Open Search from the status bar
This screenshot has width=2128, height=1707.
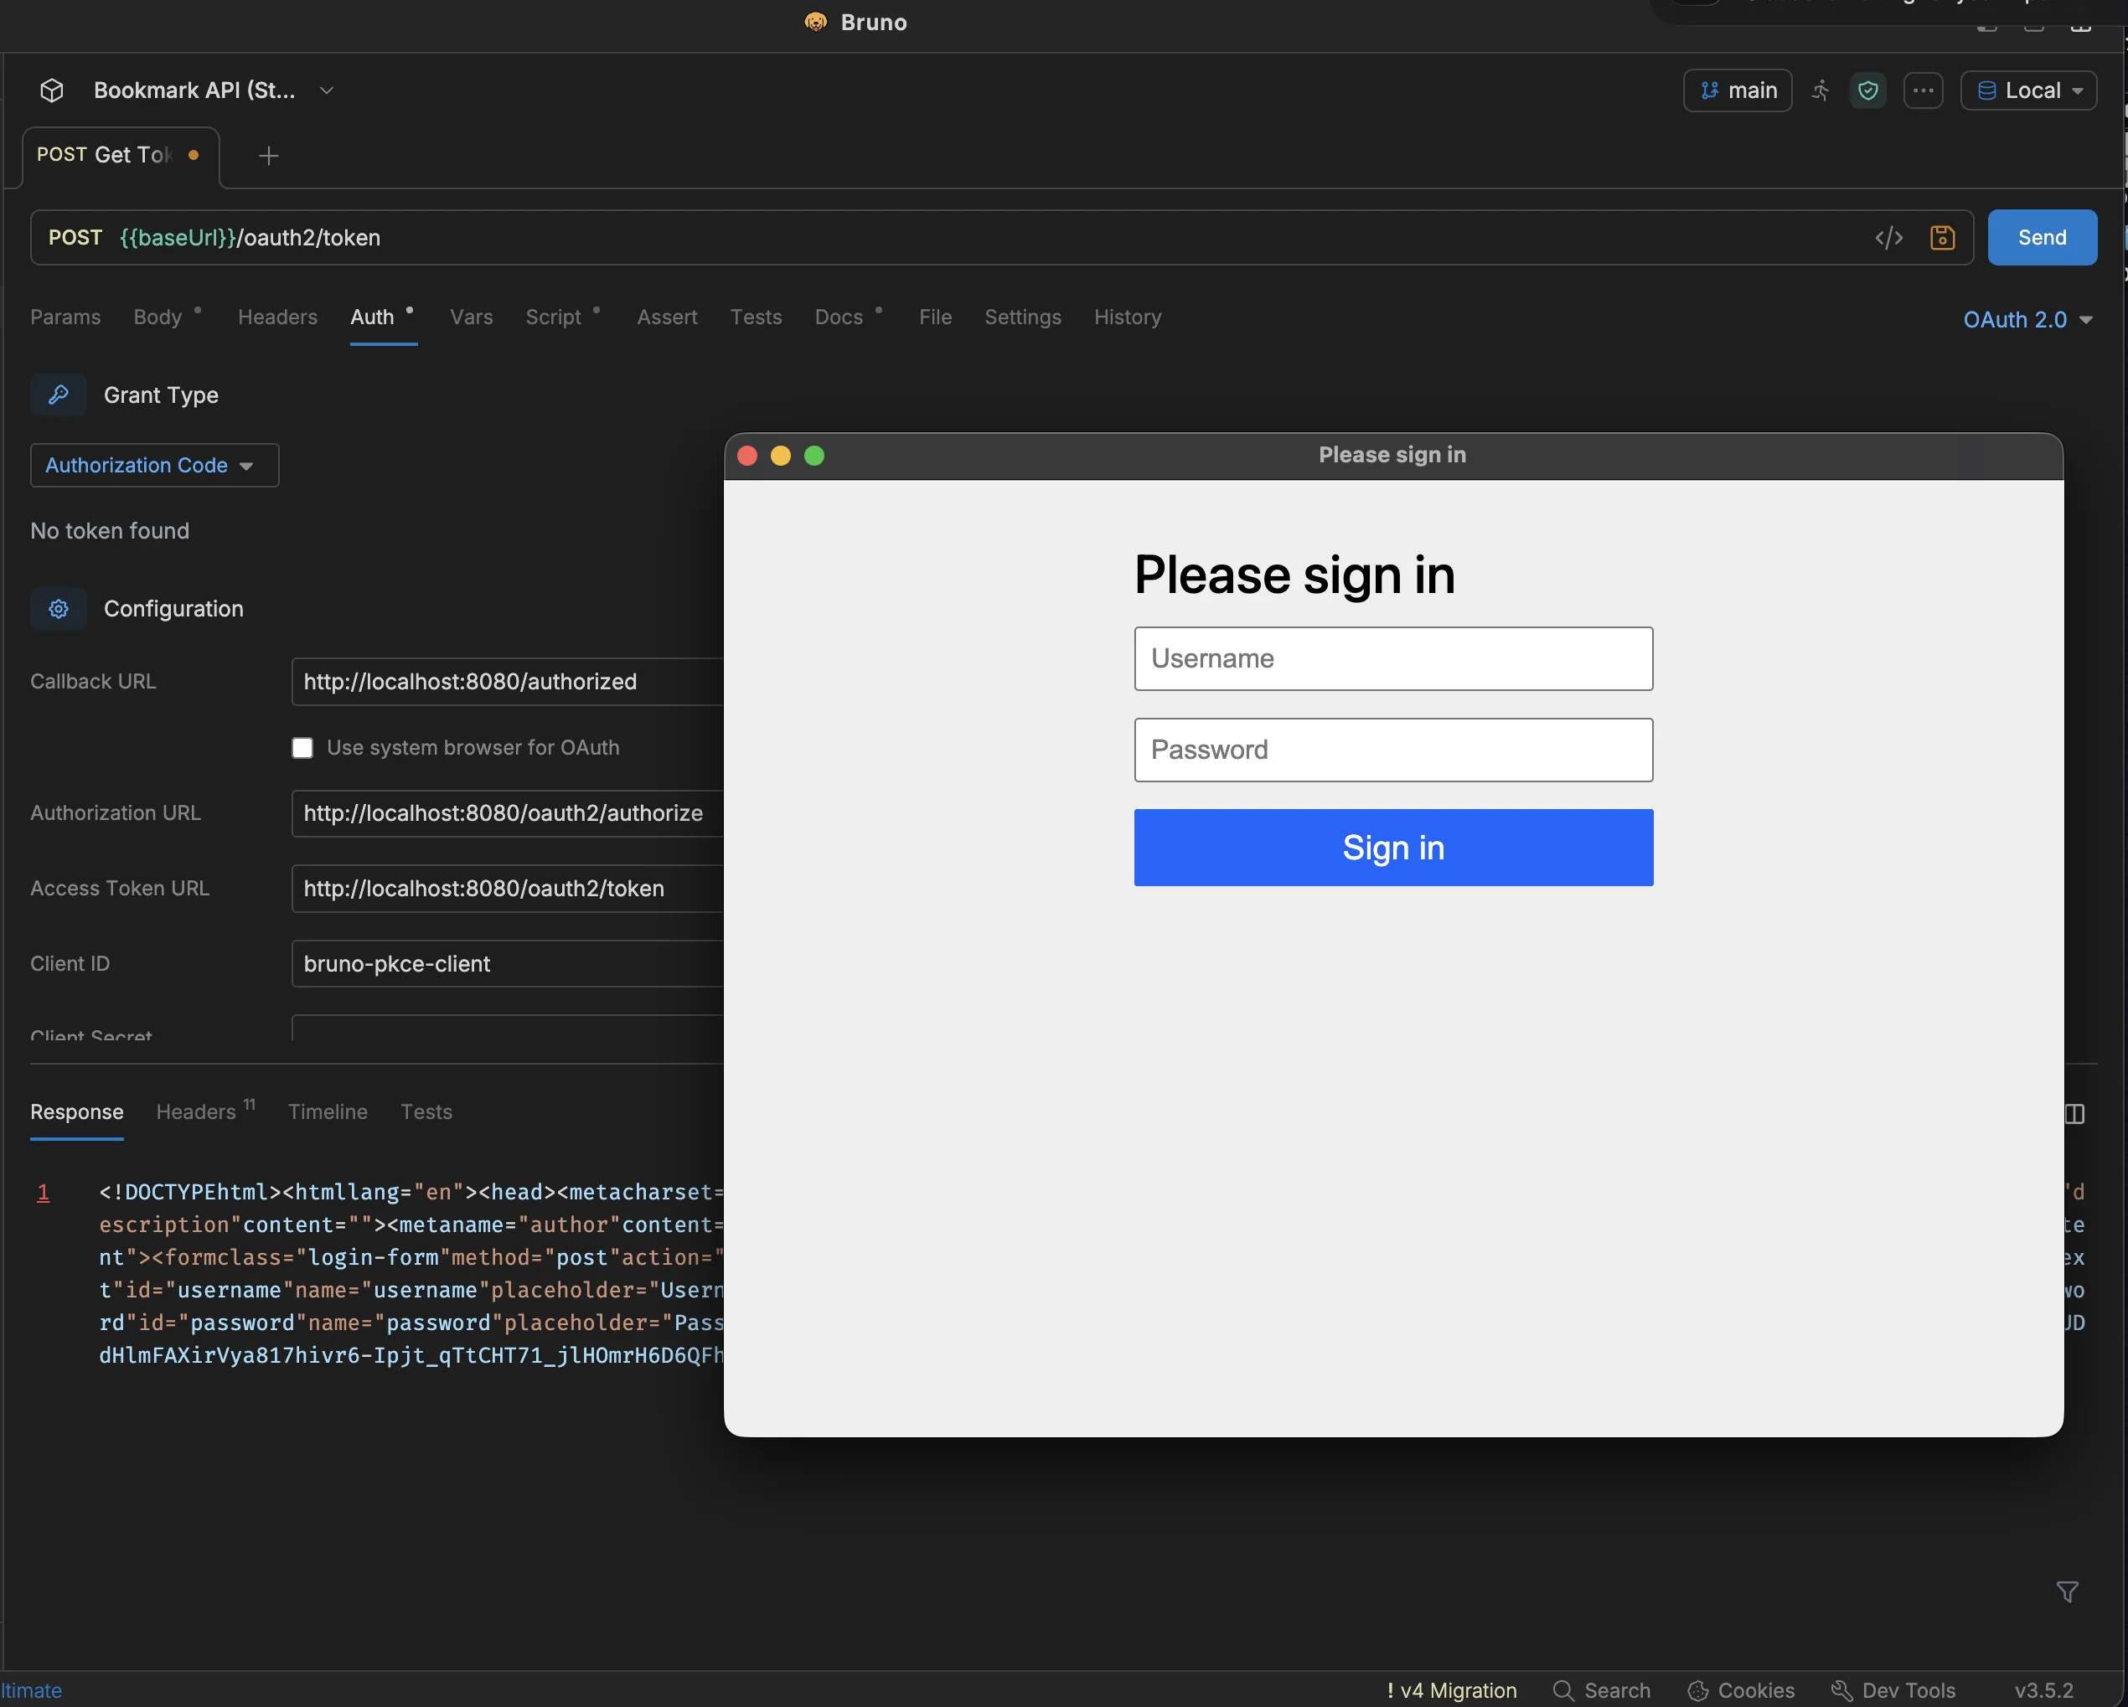pos(1601,1690)
